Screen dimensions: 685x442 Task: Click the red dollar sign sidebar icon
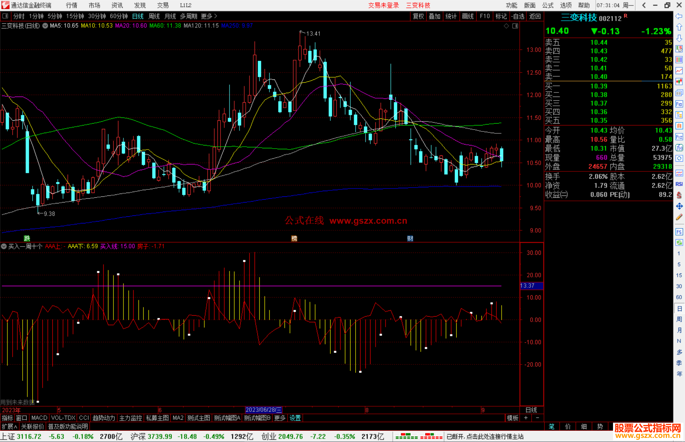679,195
